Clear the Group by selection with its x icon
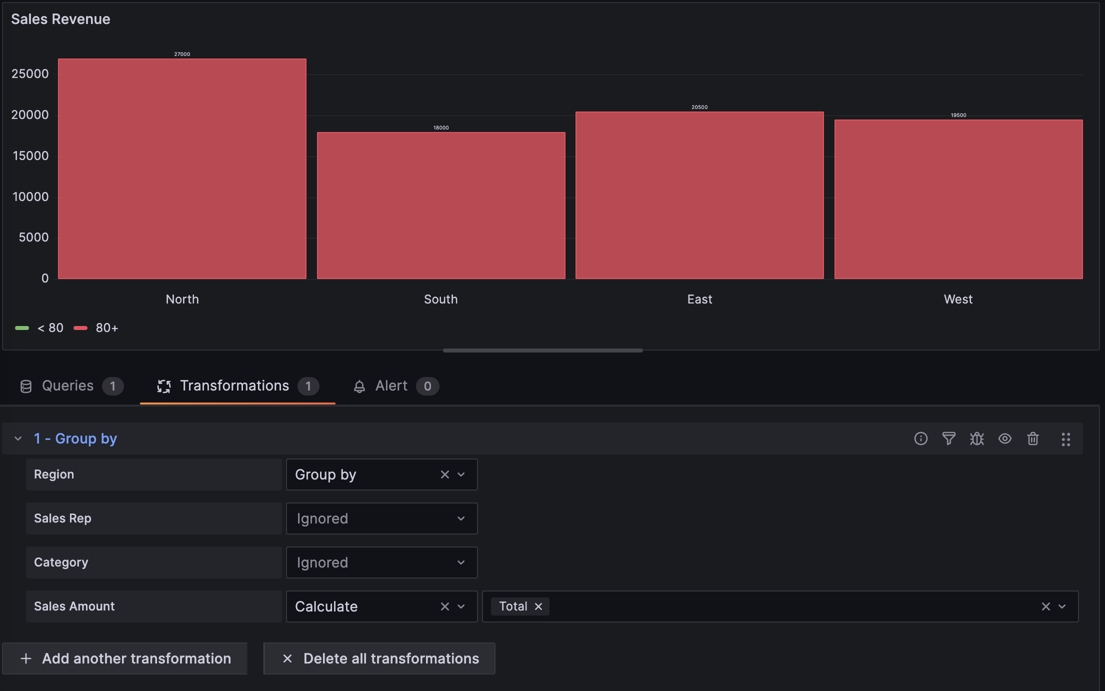Image resolution: width=1105 pixels, height=691 pixels. 444,474
